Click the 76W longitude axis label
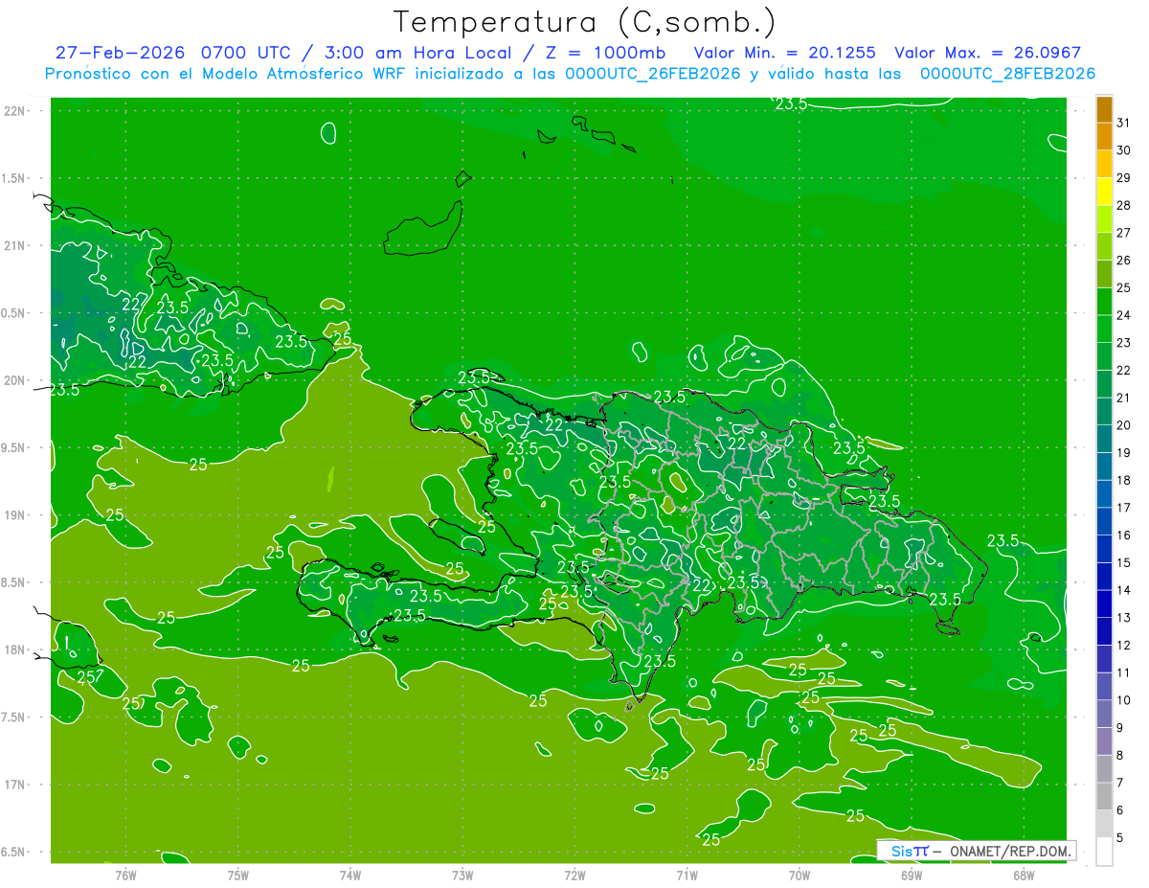 pos(125,875)
